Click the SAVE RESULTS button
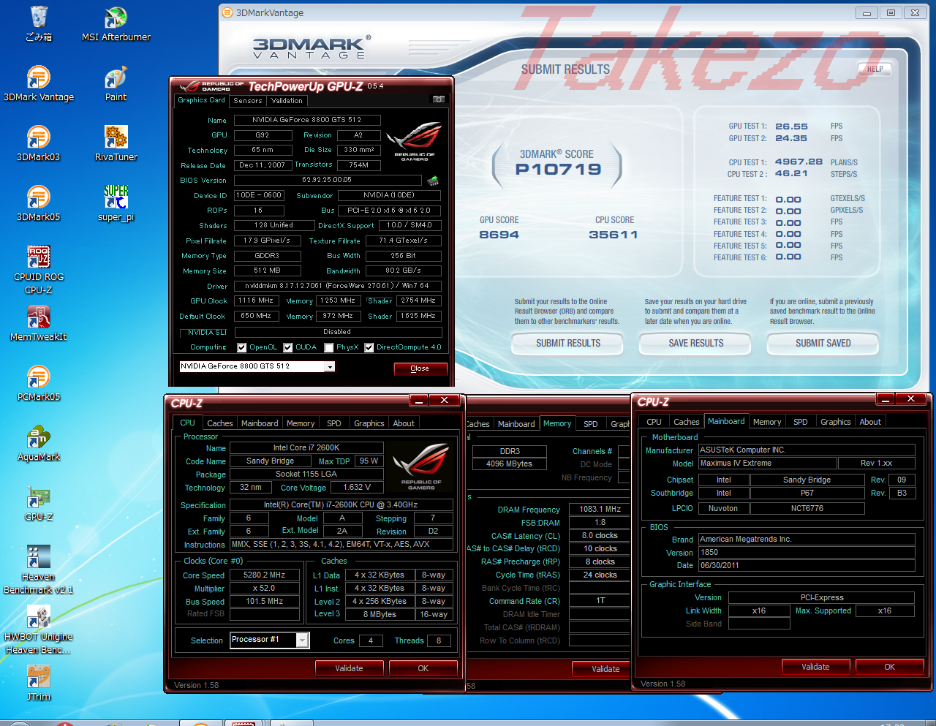Screen dimensions: 936x726 coord(696,343)
